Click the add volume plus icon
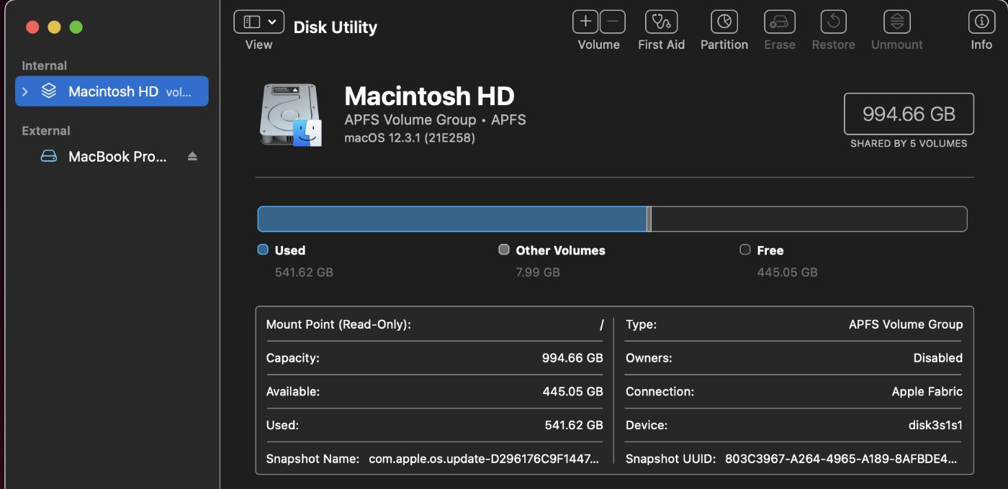The height and width of the screenshot is (489, 1008). (585, 22)
